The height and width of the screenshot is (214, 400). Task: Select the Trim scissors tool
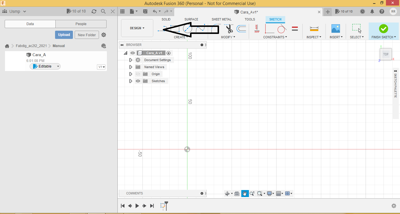pyautogui.click(x=229, y=29)
